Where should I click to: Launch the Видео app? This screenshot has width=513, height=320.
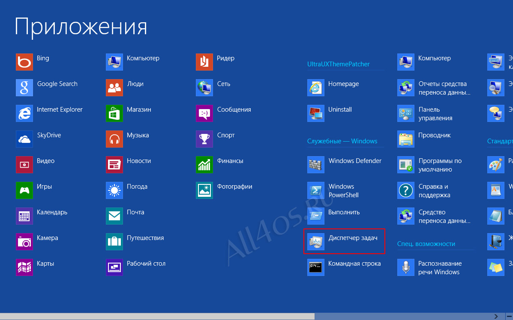pyautogui.click(x=24, y=165)
